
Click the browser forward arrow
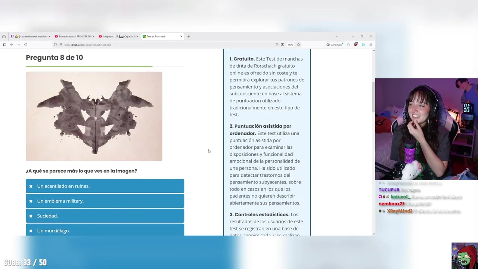tap(18, 44)
